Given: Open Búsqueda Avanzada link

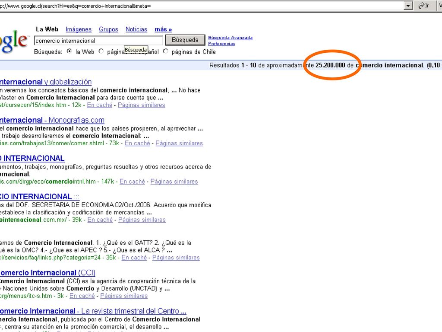Looking at the screenshot, I should point(230,38).
